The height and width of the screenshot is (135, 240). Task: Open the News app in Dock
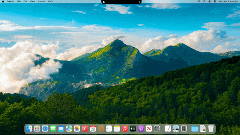(x=148, y=129)
